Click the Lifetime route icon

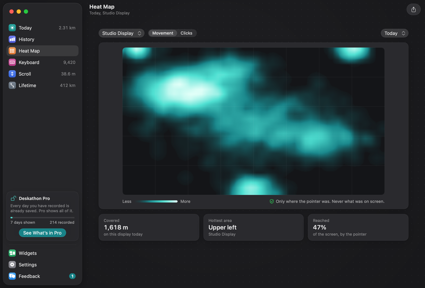pyautogui.click(x=12, y=86)
